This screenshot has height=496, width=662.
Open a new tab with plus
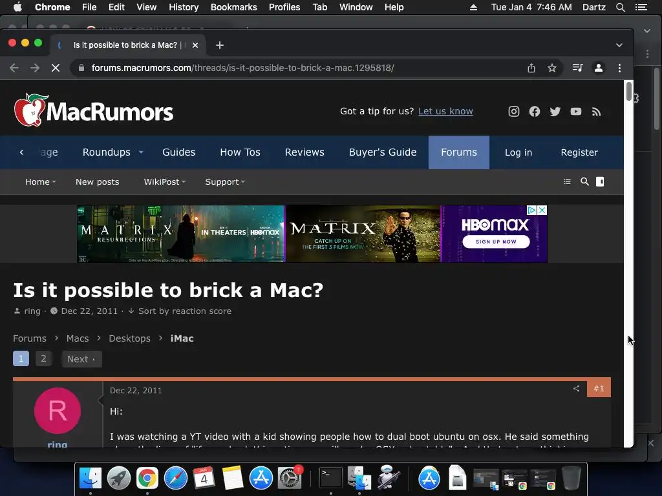coord(220,45)
